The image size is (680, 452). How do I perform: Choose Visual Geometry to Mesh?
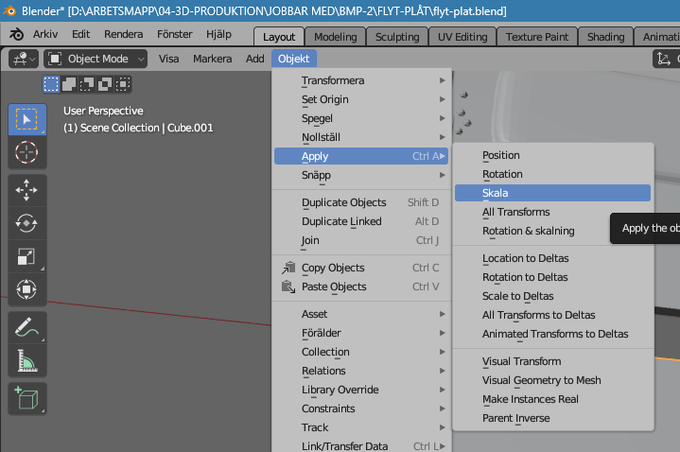click(x=552, y=380)
